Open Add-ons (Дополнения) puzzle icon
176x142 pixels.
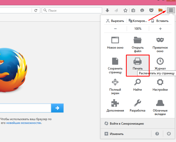(x=115, y=106)
